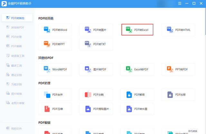Open the hamburger menu in title bar
The width and height of the screenshot is (206, 134).
[x=180, y=4]
